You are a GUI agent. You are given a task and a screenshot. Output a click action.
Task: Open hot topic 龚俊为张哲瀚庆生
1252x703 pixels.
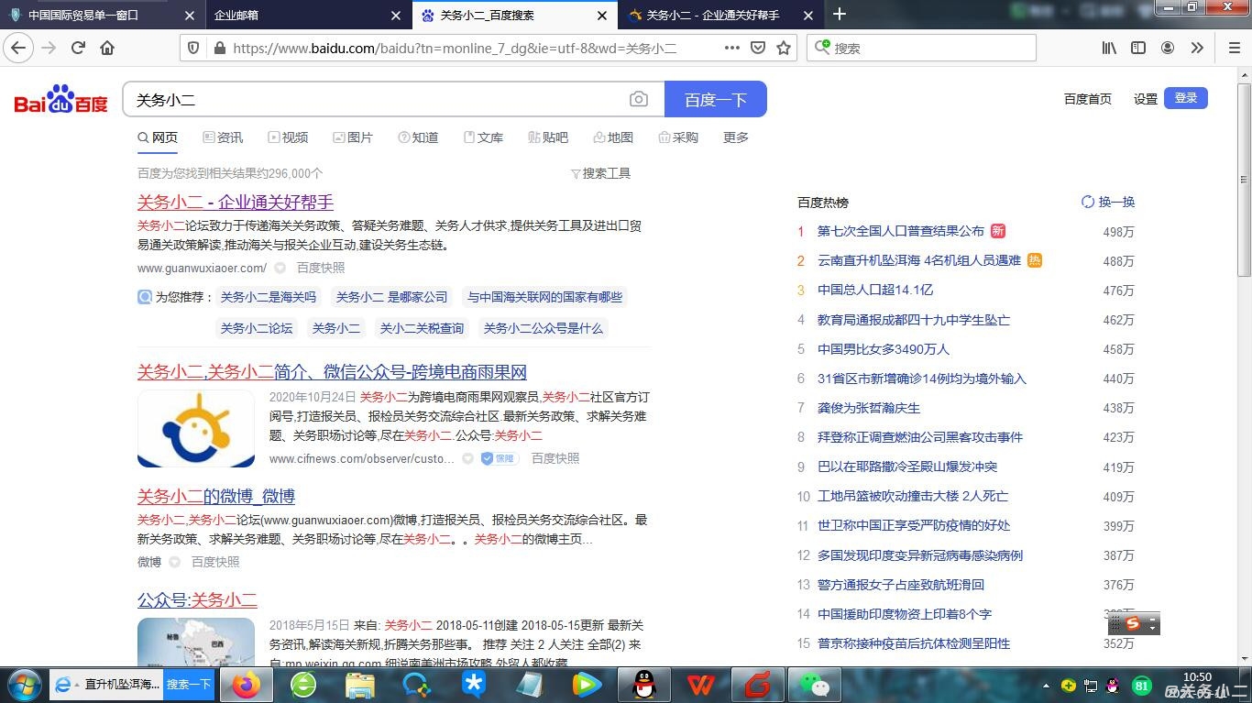(x=869, y=408)
